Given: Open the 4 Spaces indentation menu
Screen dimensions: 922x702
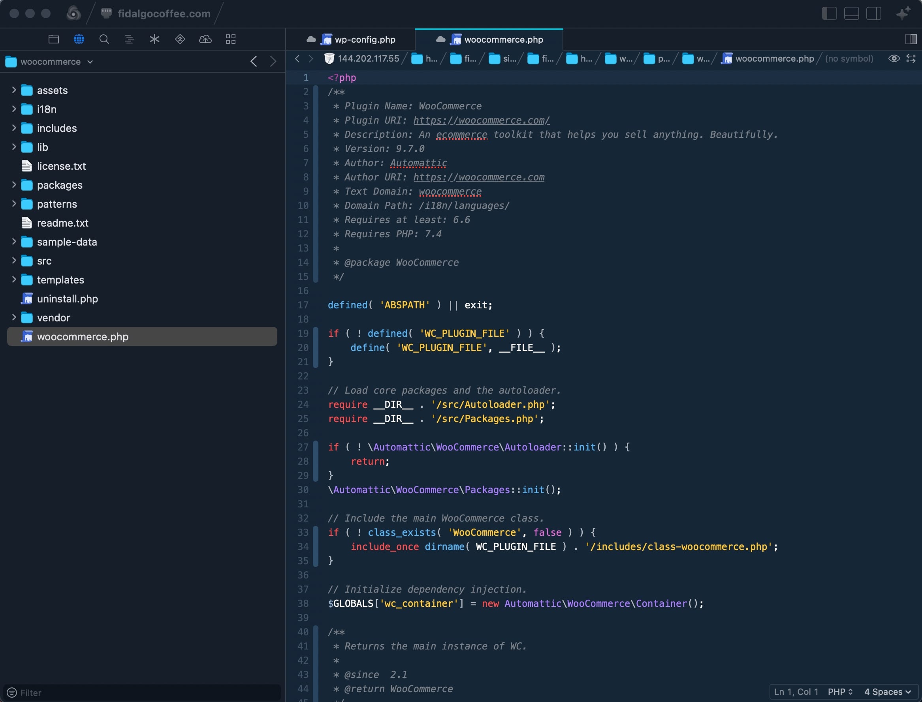Looking at the screenshot, I should 887,692.
